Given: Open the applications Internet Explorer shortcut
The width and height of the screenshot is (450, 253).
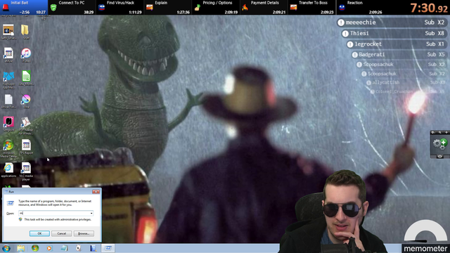Looking at the screenshot, I should [x=8, y=170].
